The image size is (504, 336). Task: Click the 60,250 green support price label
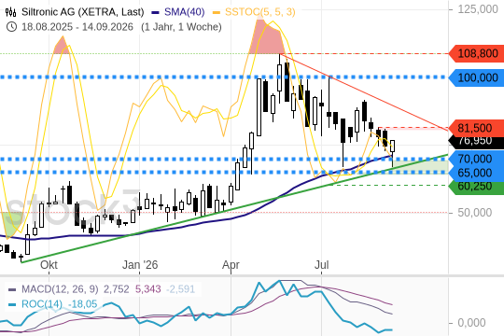(477, 187)
